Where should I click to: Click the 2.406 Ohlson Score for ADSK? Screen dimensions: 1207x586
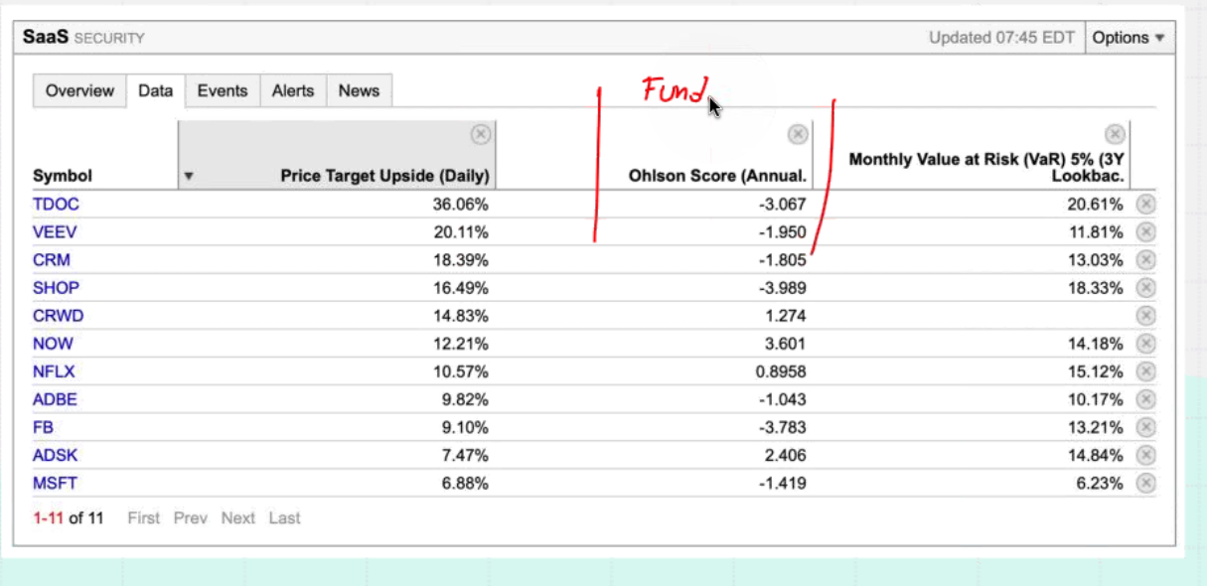click(787, 455)
